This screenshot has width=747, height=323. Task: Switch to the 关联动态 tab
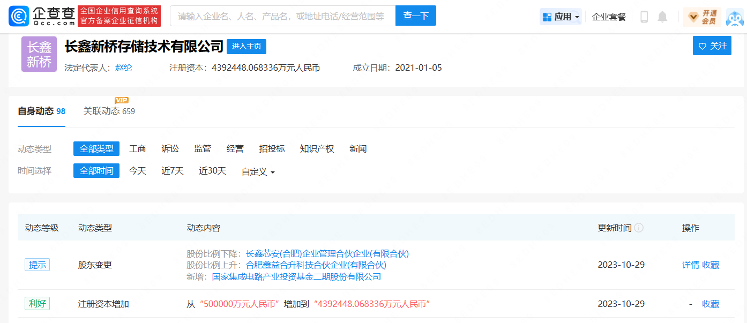point(109,111)
